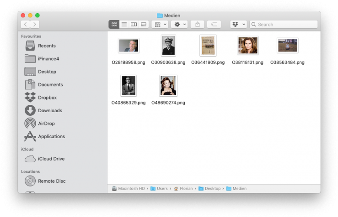Click Florian in the path bar
This screenshot has height=217, width=338.
[x=183, y=189]
